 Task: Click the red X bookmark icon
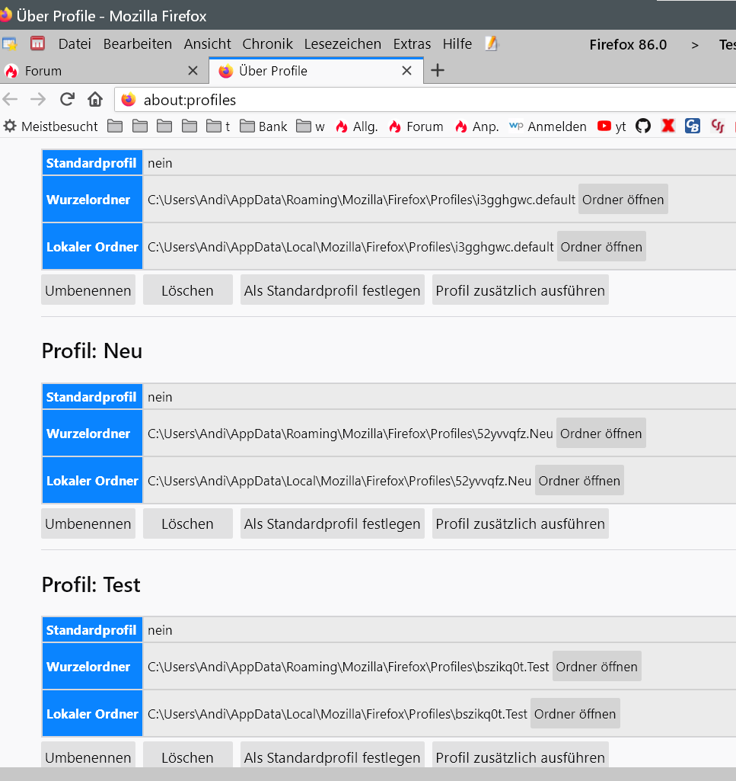667,126
